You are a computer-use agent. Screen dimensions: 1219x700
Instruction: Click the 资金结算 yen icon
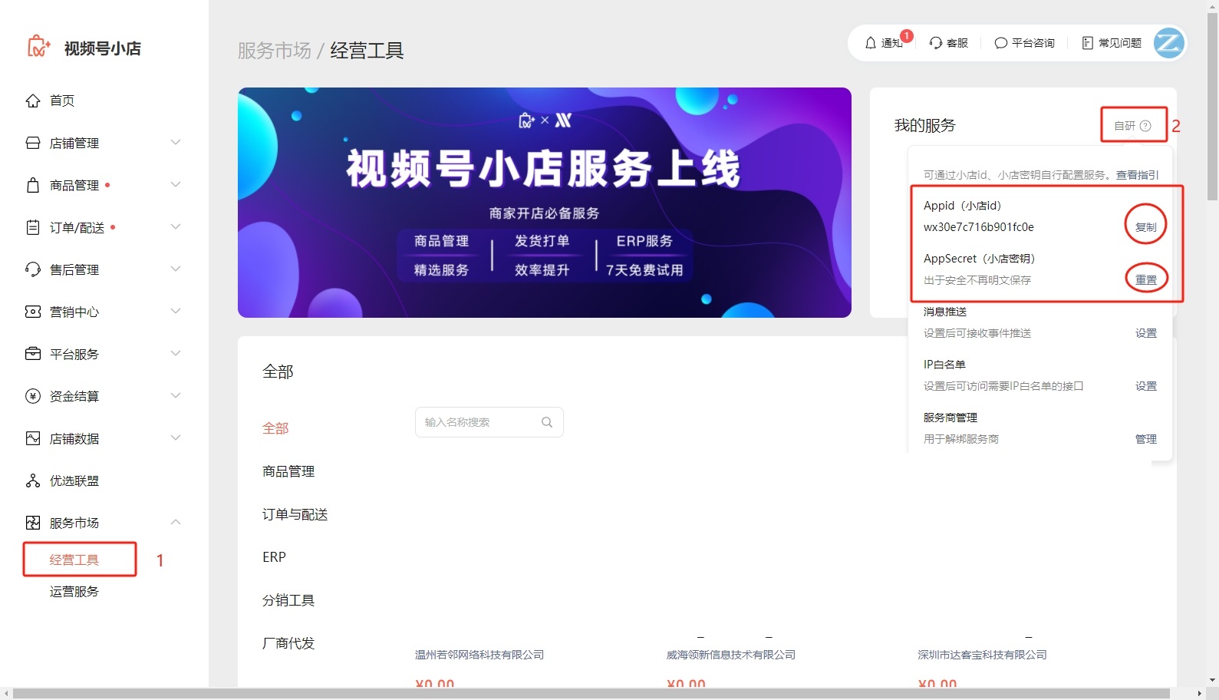point(33,396)
